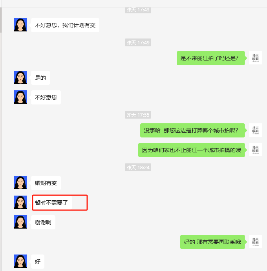Click the customer avatar beside 婚期有变
This screenshot has width=267, height=271.
pyautogui.click(x=20, y=183)
